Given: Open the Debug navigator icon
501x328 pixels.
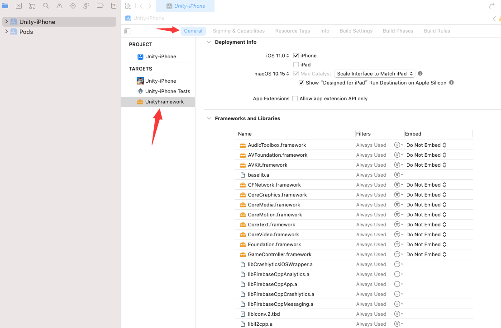Looking at the screenshot, I should pyautogui.click(x=86, y=5).
